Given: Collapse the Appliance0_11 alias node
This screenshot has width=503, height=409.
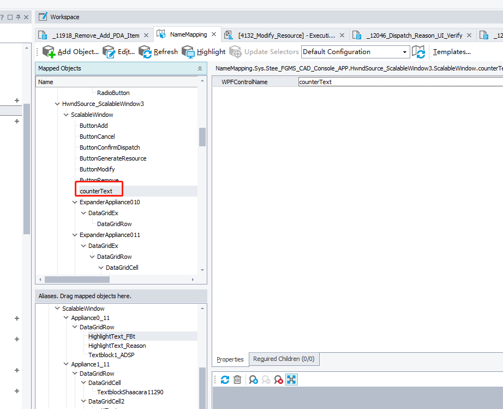Looking at the screenshot, I should (x=66, y=318).
